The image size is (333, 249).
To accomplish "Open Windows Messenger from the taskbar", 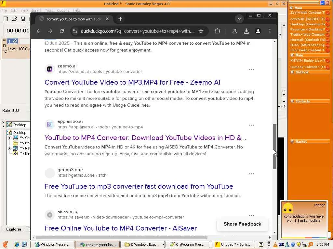I will pos(52,244).
